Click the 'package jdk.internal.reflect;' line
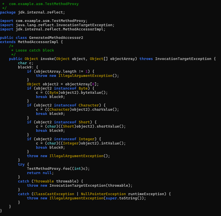221x216 pixels. click(32, 12)
